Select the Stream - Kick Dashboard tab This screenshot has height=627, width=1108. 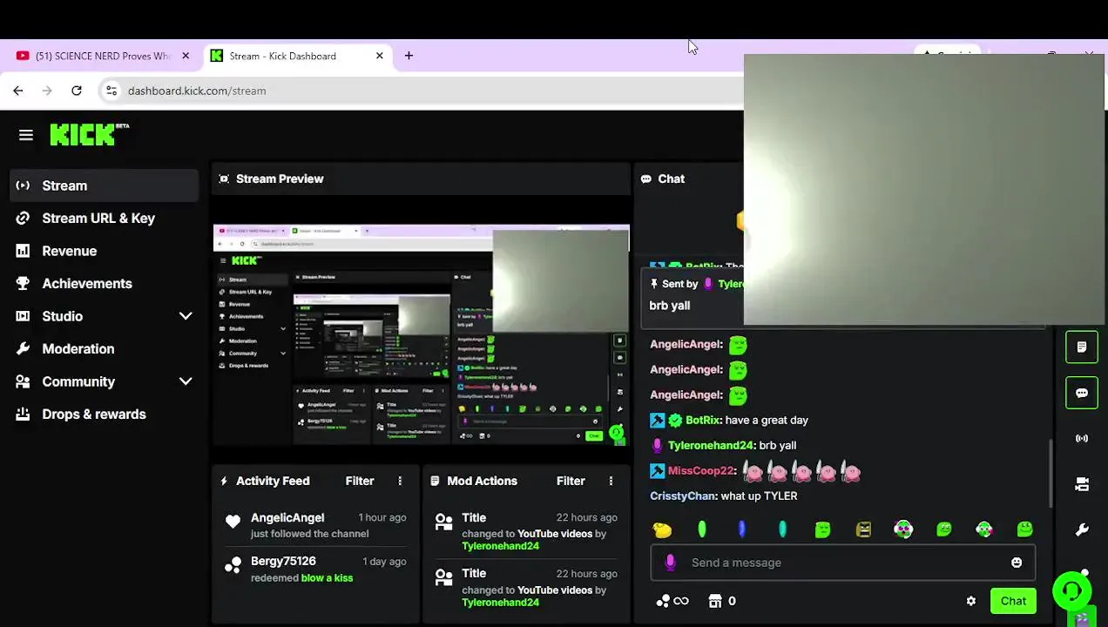(297, 56)
